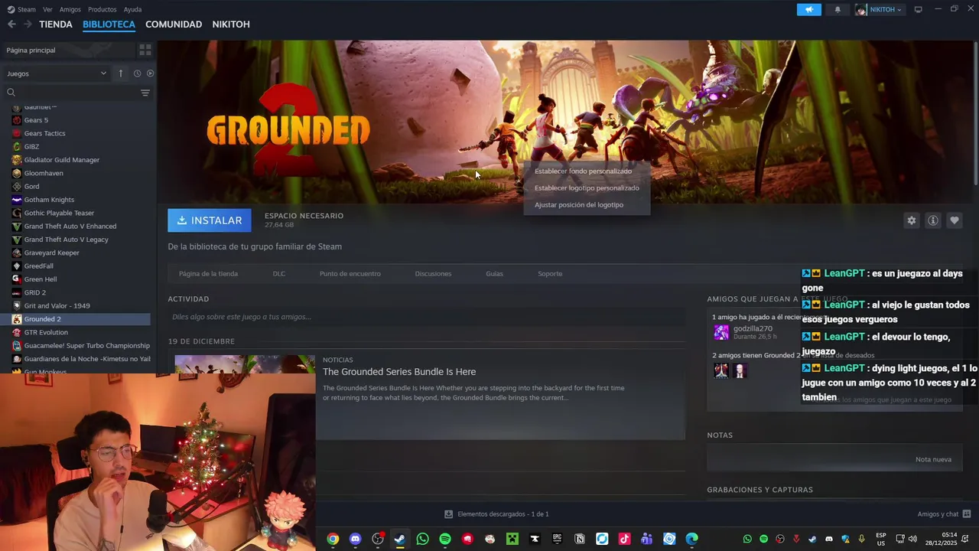Open Discusiones link

coord(433,274)
